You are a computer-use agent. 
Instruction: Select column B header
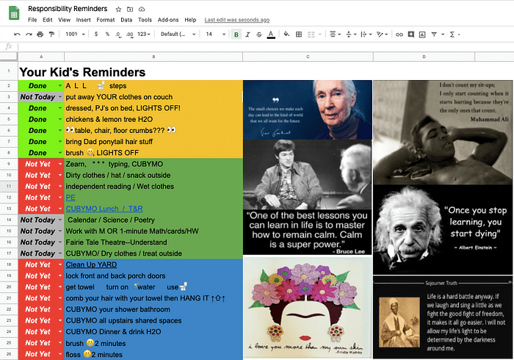[x=153, y=57]
